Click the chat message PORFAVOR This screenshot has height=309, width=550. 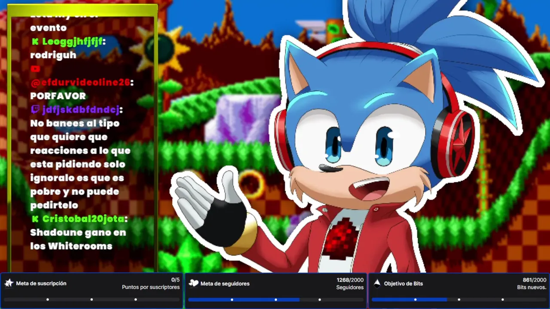click(58, 96)
